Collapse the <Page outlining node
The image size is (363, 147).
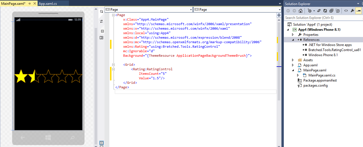114,15
